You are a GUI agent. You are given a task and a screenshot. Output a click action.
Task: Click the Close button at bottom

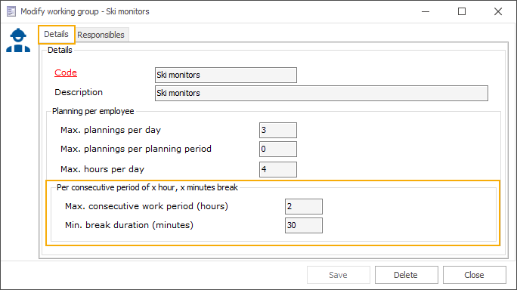(474, 275)
